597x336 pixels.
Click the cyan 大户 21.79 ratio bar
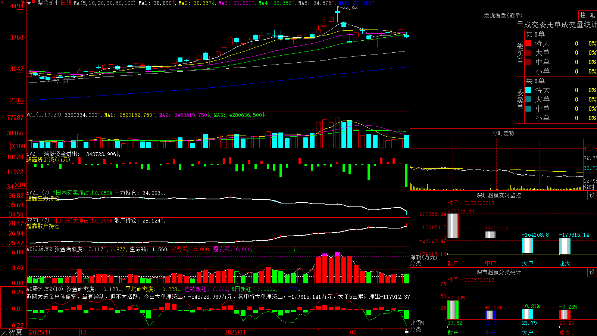click(528, 314)
